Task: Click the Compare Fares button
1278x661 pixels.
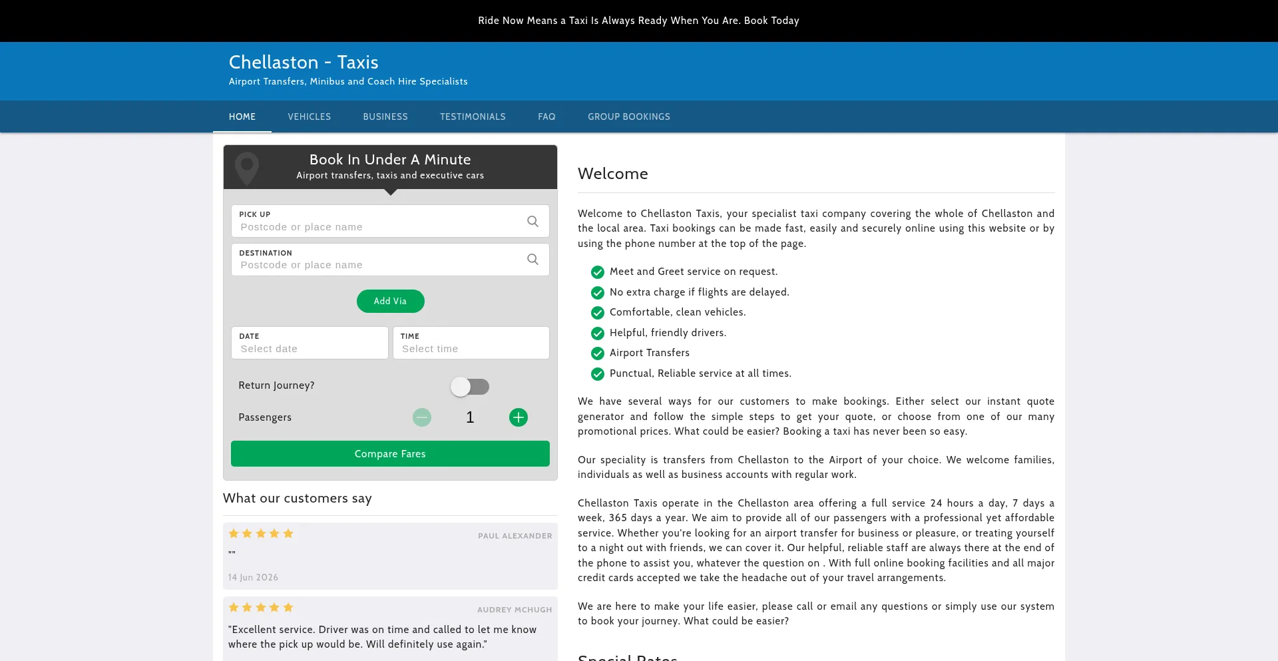Action: click(x=390, y=453)
